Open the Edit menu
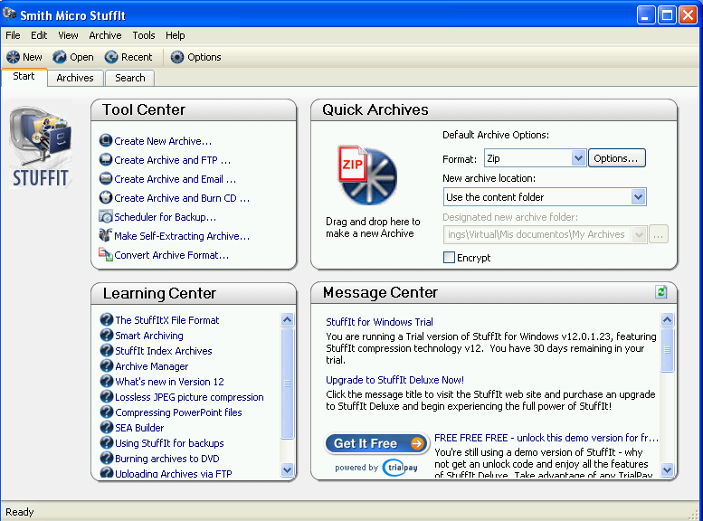 tap(39, 35)
